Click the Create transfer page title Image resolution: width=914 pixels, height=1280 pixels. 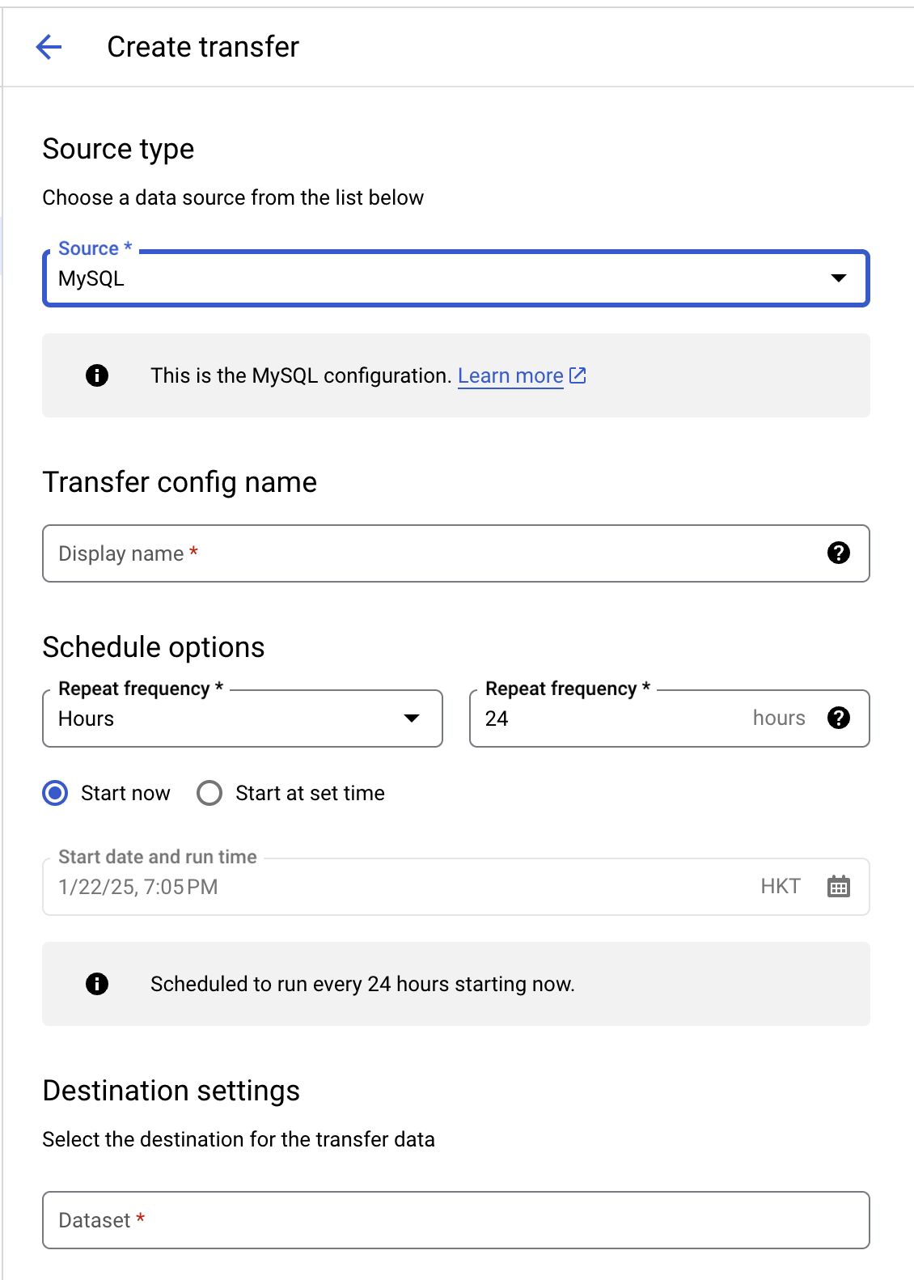pyautogui.click(x=203, y=47)
